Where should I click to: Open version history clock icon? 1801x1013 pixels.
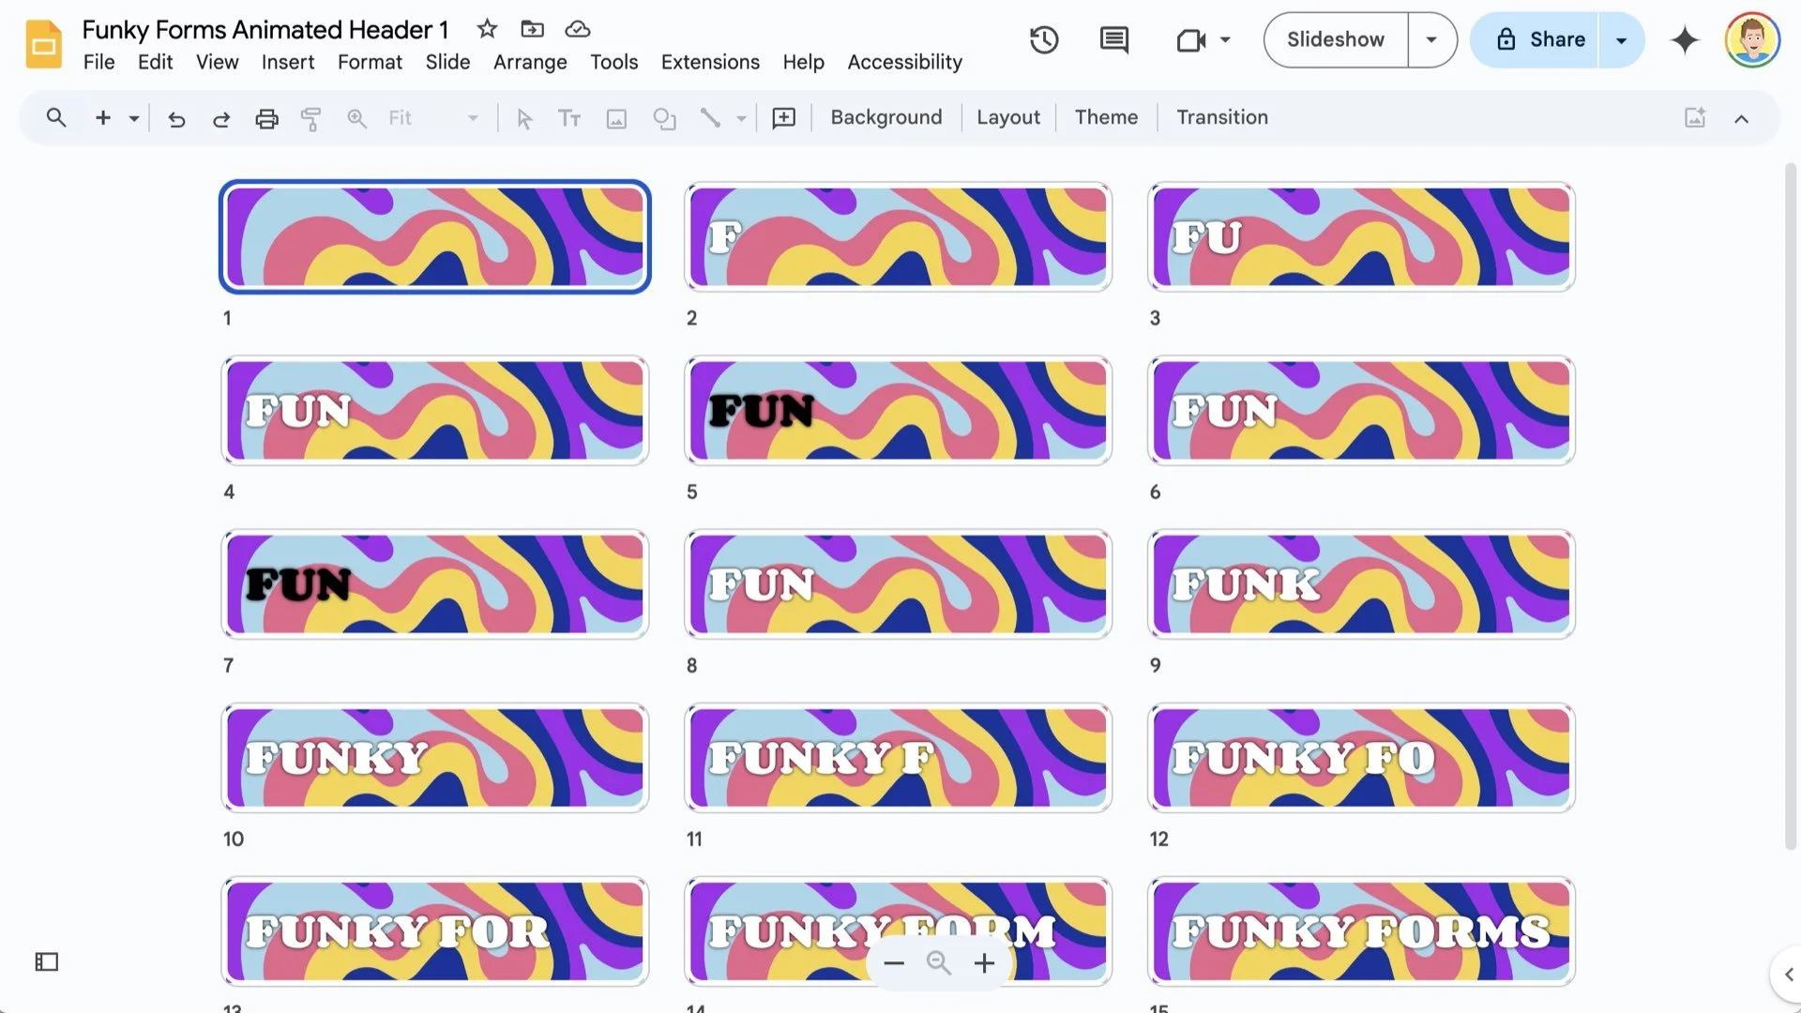tap(1043, 39)
